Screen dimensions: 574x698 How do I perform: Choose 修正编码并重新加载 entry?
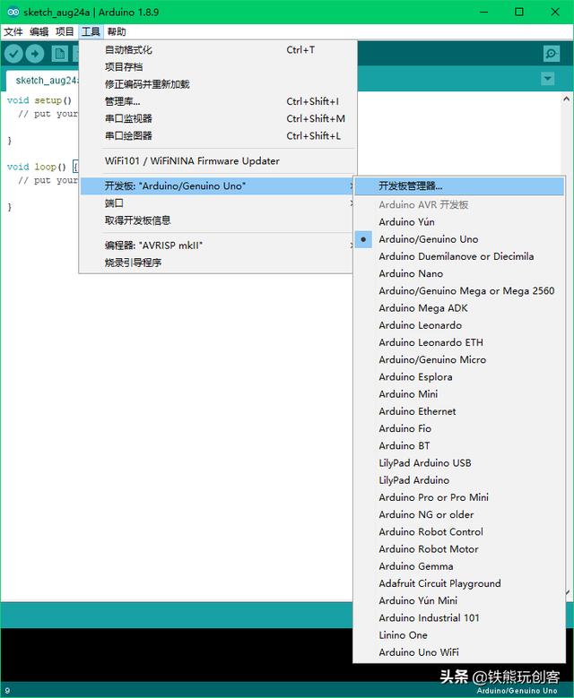tap(218, 84)
